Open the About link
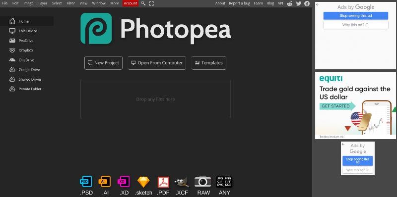Screen dimensions: 397x197 click(220, 3)
